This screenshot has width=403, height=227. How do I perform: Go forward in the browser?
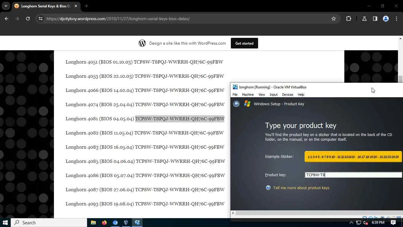coord(17,19)
